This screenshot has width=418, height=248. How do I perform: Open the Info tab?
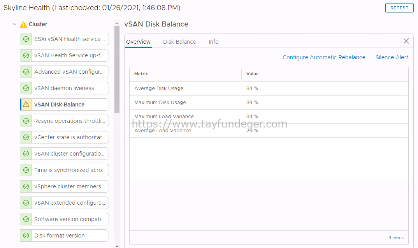click(x=214, y=42)
